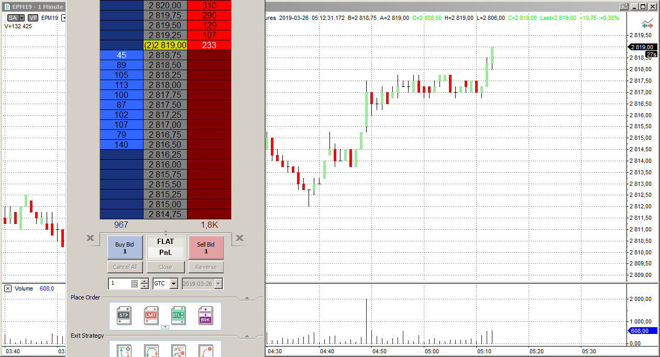Click the bid size 113 cell
This screenshot has width=660, height=357.
[x=122, y=85]
